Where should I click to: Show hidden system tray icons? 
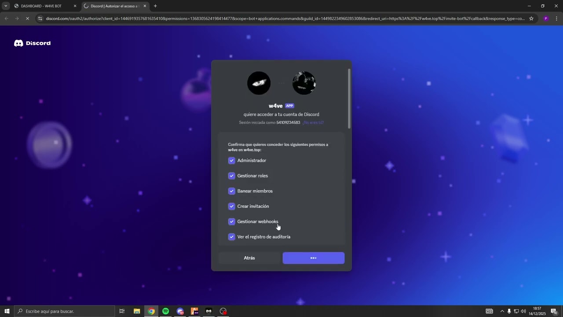tap(502, 311)
